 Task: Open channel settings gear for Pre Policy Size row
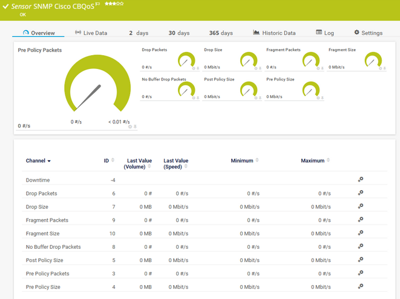click(361, 286)
